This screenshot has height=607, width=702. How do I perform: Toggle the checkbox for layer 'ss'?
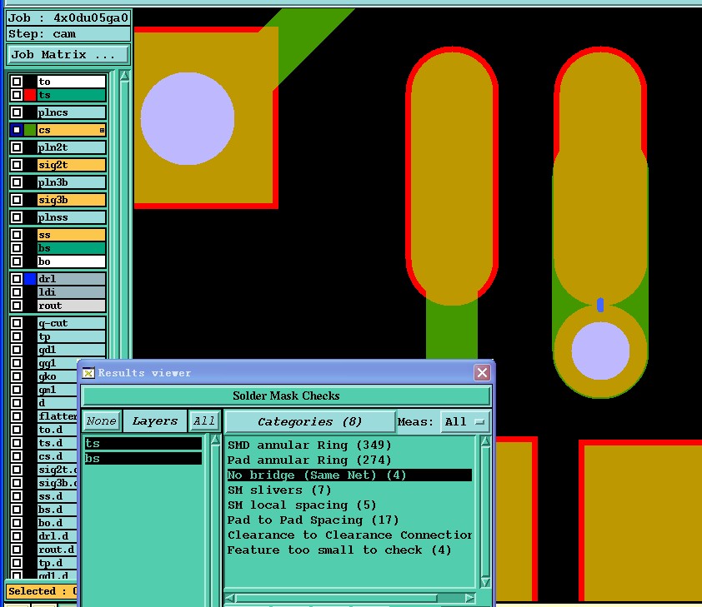pyautogui.click(x=17, y=235)
